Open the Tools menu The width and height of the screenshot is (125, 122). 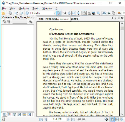[x=36, y=9]
